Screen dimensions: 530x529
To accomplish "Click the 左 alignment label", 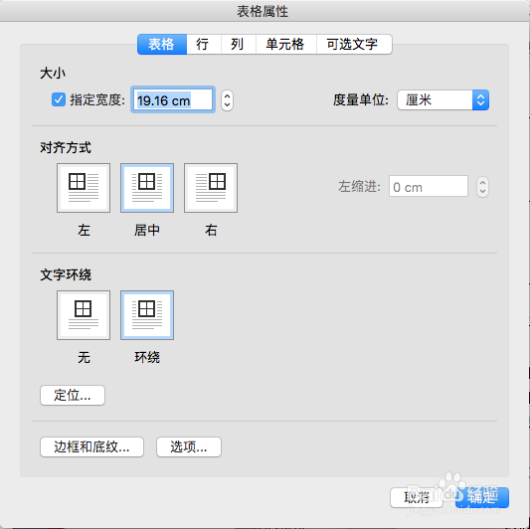I will (x=84, y=231).
